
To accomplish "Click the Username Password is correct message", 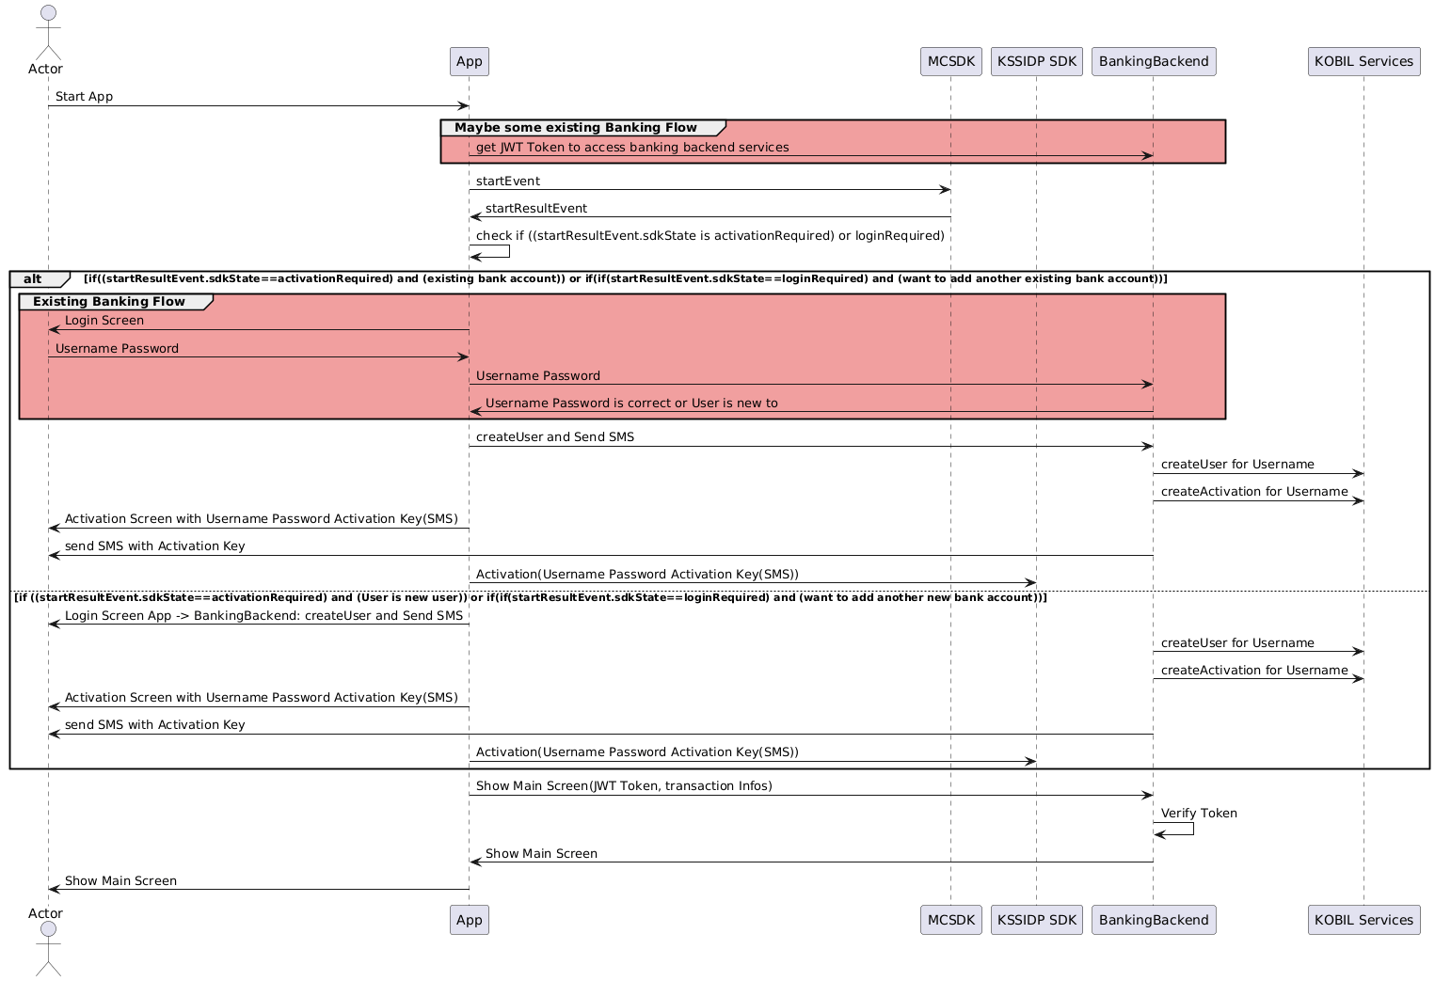I will [x=630, y=403].
